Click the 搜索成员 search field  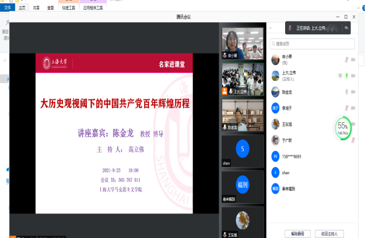[x=313, y=44]
